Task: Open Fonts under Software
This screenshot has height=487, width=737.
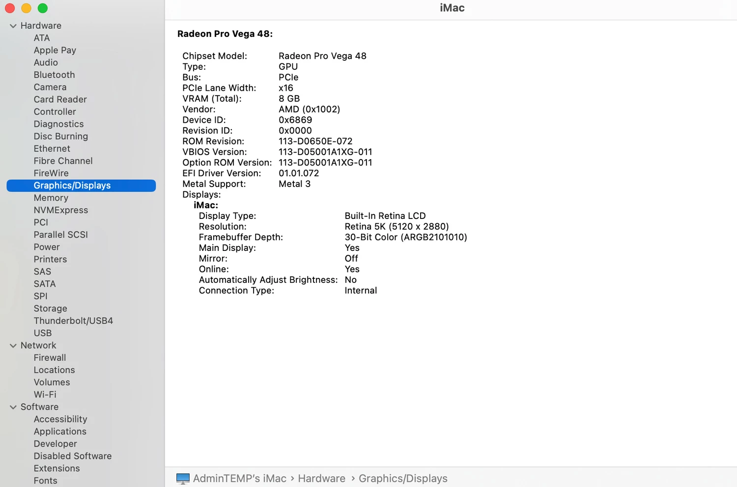Action: point(46,481)
